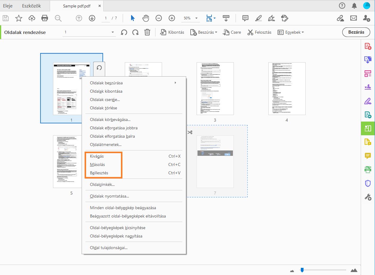Click the Bezárás button
Viewport: 375px width, 275px height.
click(x=356, y=32)
